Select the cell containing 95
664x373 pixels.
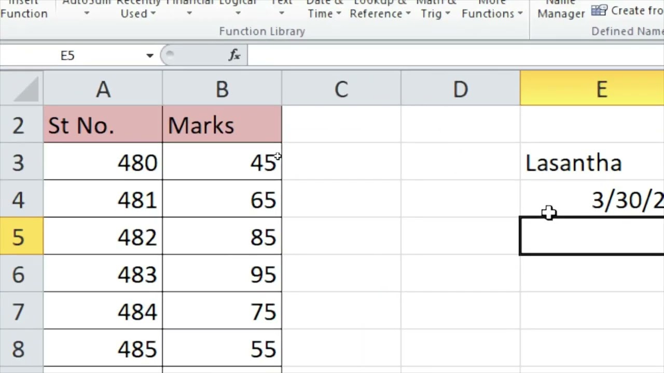pos(222,274)
